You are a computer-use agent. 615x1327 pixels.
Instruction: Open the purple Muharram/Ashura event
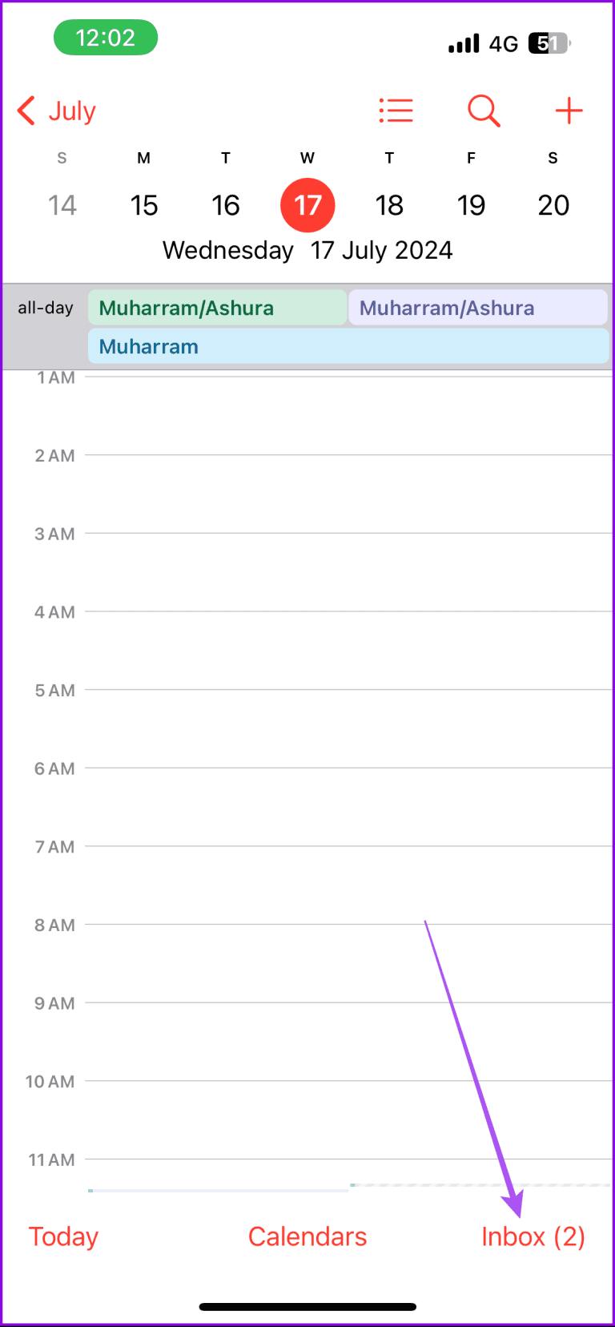pyautogui.click(x=478, y=307)
